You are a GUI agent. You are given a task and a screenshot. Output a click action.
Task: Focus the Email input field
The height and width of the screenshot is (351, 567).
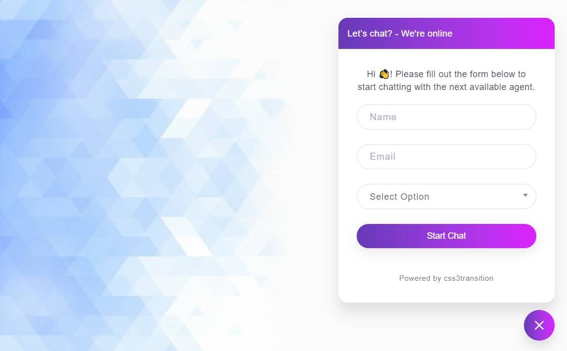[x=446, y=157]
